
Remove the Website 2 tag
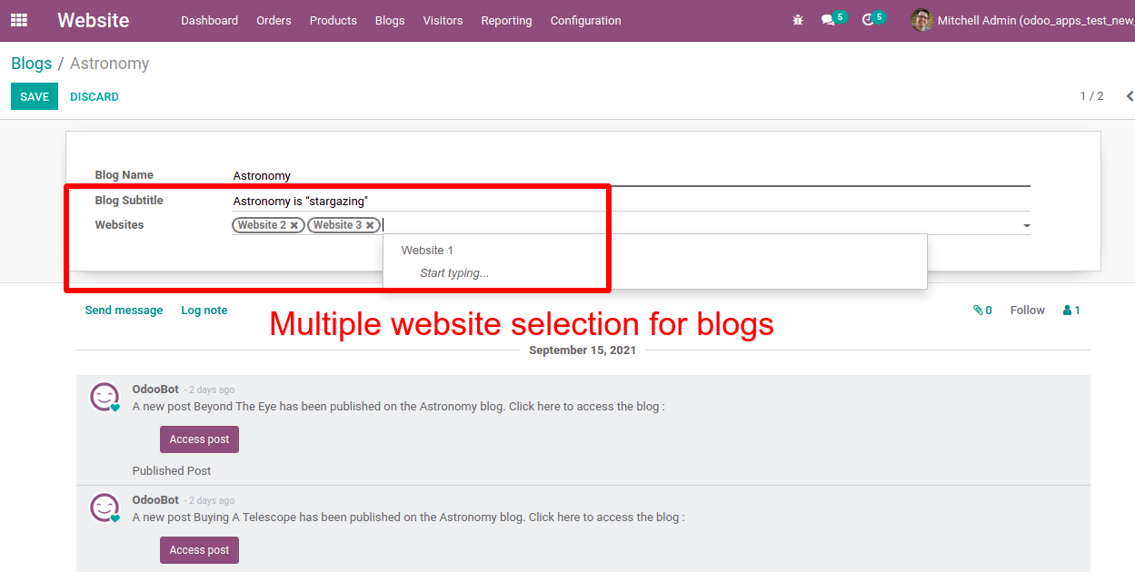point(294,225)
